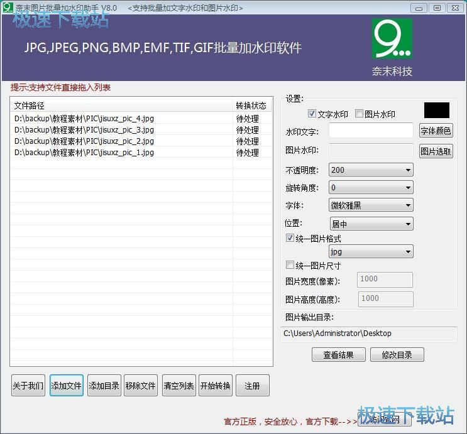Click the 图片水印 path field
Viewport: 467px width, 434px height.
tap(371, 151)
